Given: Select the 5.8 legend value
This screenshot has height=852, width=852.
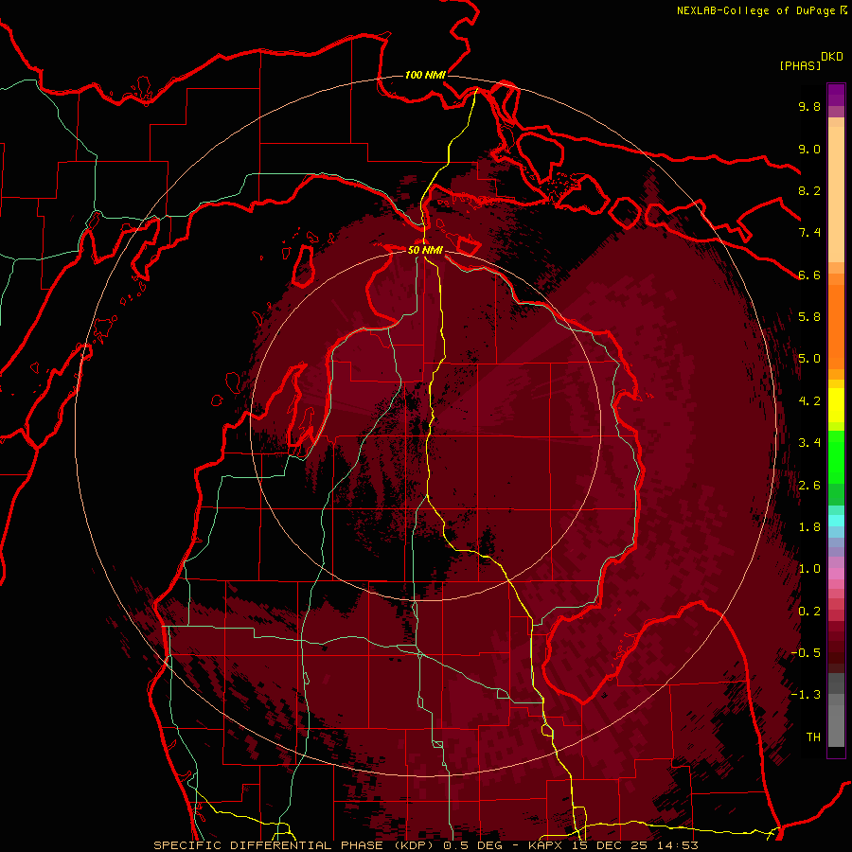Looking at the screenshot, I should click(x=809, y=317).
